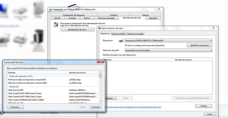Click the WebCoatedFOGRA28.icc file name
The image size is (228, 118).
pyautogui.click(x=80, y=100)
